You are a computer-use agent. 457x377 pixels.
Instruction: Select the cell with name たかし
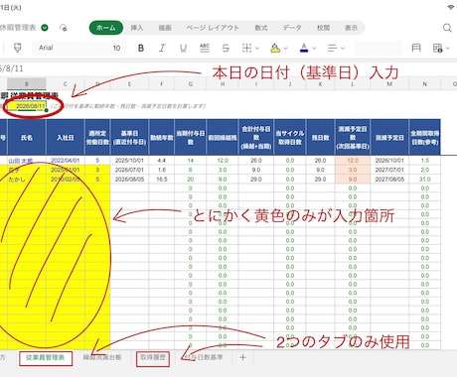[27, 180]
